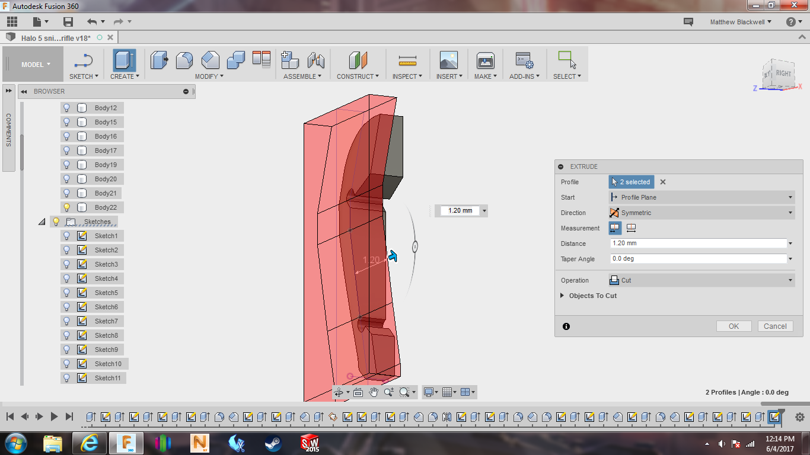This screenshot has height=455, width=810.
Task: Open the ASSEMBLE menu
Action: [x=302, y=76]
